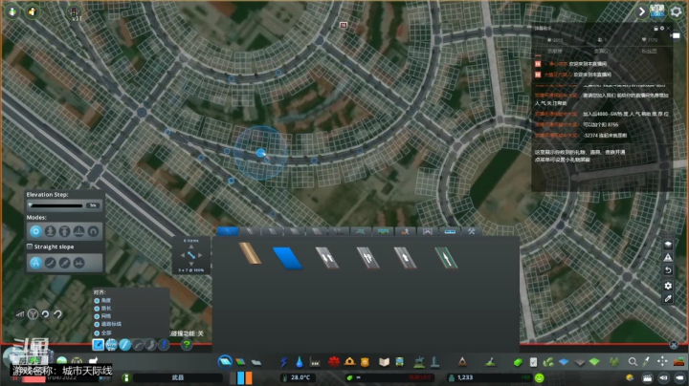Viewport: 689px width, 386px height.
Task: Switch to the second roads category tab
Action: 250,231
